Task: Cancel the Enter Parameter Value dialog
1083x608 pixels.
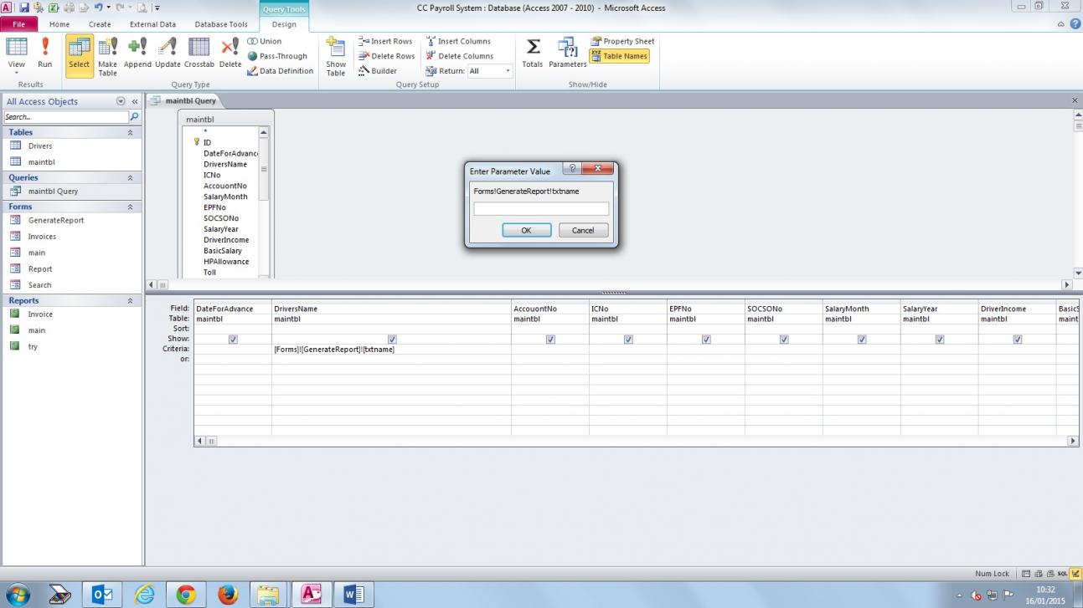Action: (583, 230)
